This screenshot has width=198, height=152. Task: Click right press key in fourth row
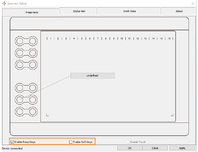[x=33, y=88]
